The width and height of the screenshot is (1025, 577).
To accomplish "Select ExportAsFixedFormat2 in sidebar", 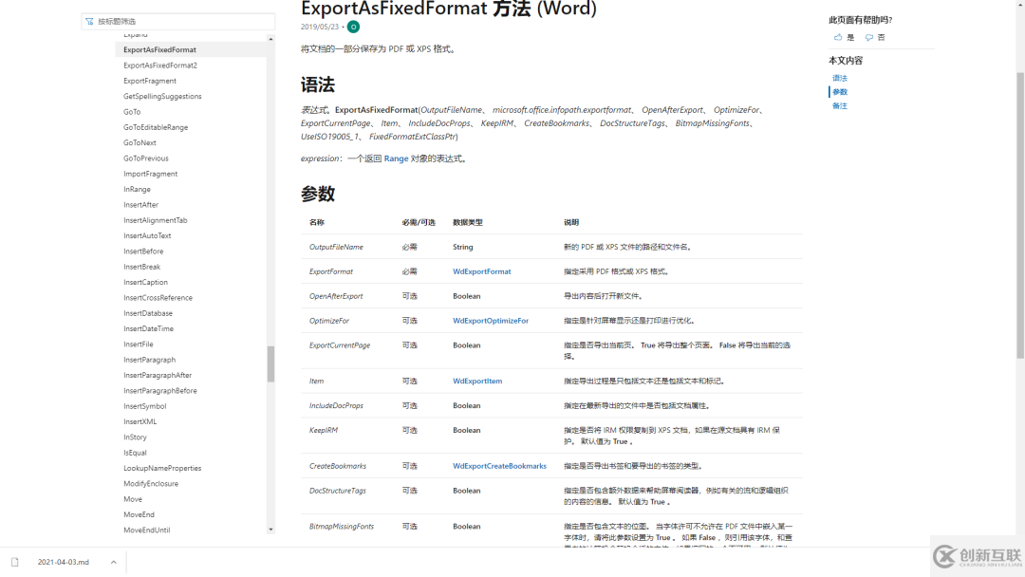I will pos(160,65).
